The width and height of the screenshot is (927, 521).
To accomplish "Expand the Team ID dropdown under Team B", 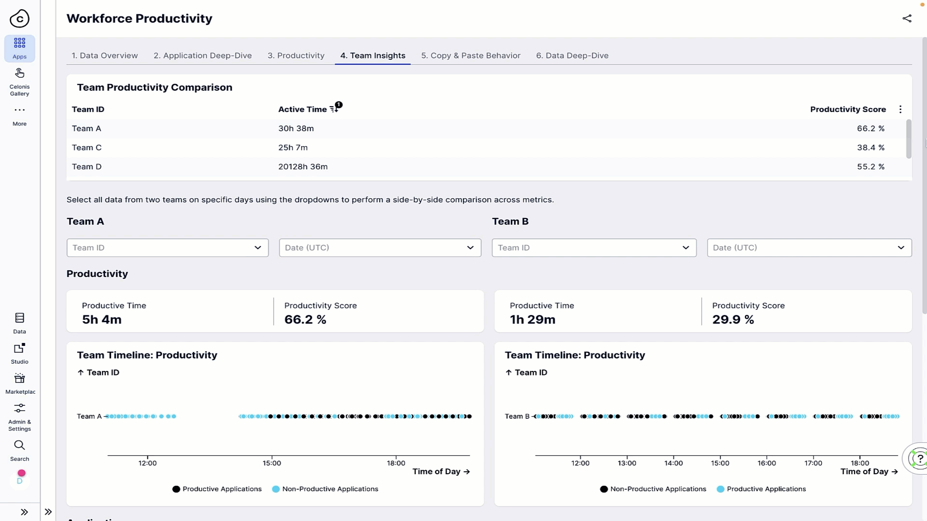I will 594,247.
